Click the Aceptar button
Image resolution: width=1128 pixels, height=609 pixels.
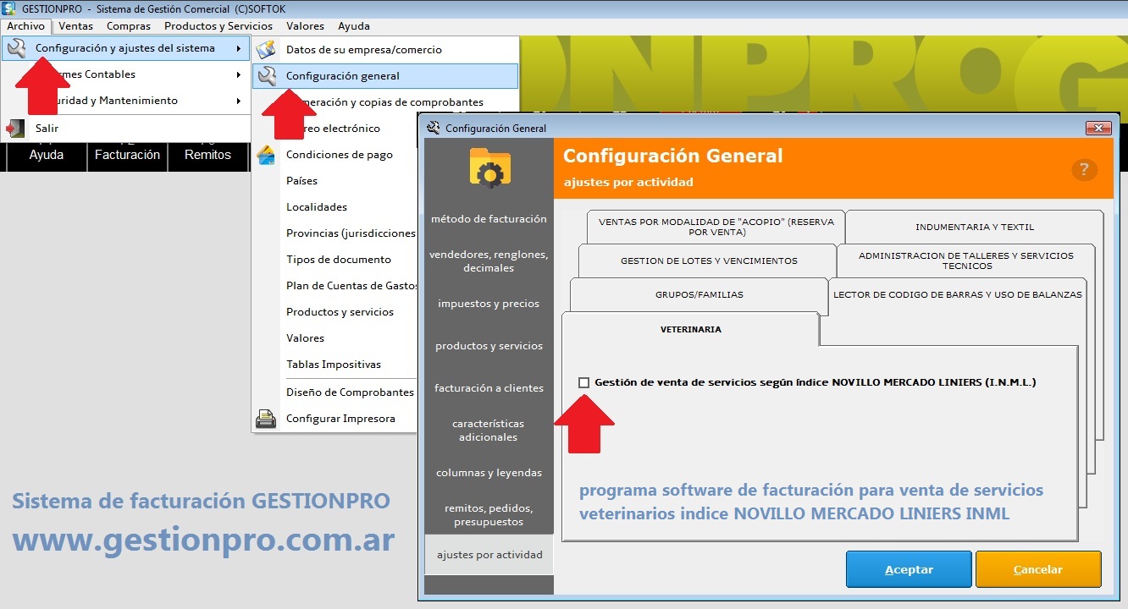[x=909, y=569]
